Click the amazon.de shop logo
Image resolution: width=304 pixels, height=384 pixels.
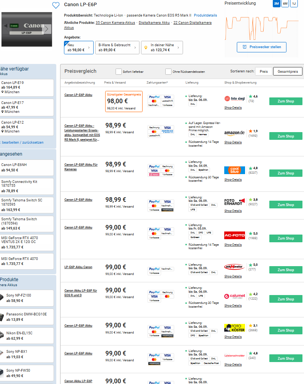tap(234, 133)
